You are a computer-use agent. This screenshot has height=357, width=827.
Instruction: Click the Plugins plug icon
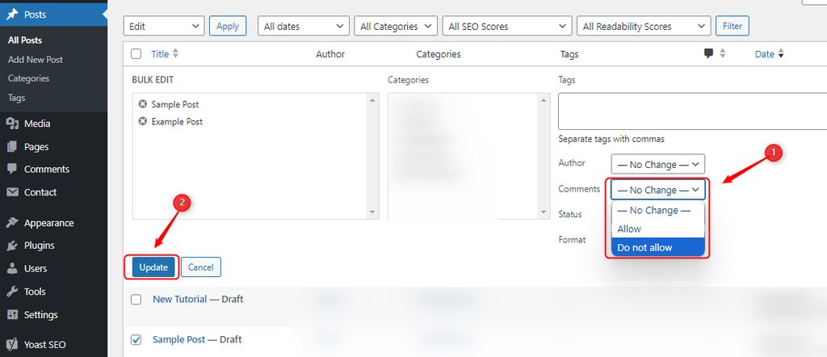(12, 246)
